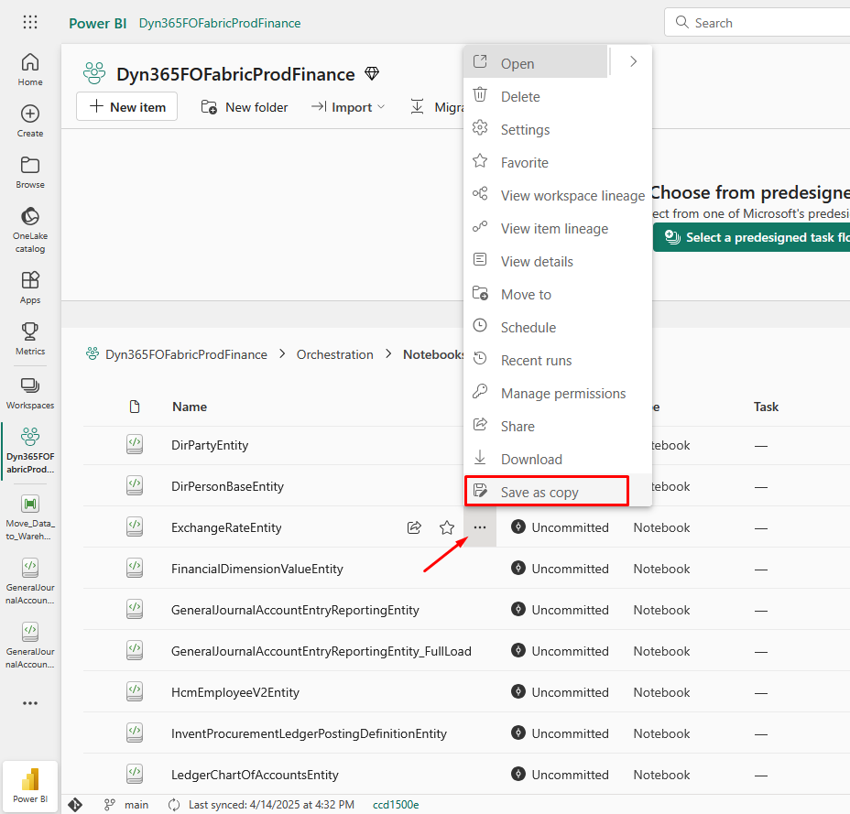Choose Schedule from the context menu
The image size is (850, 814).
pyautogui.click(x=558, y=327)
